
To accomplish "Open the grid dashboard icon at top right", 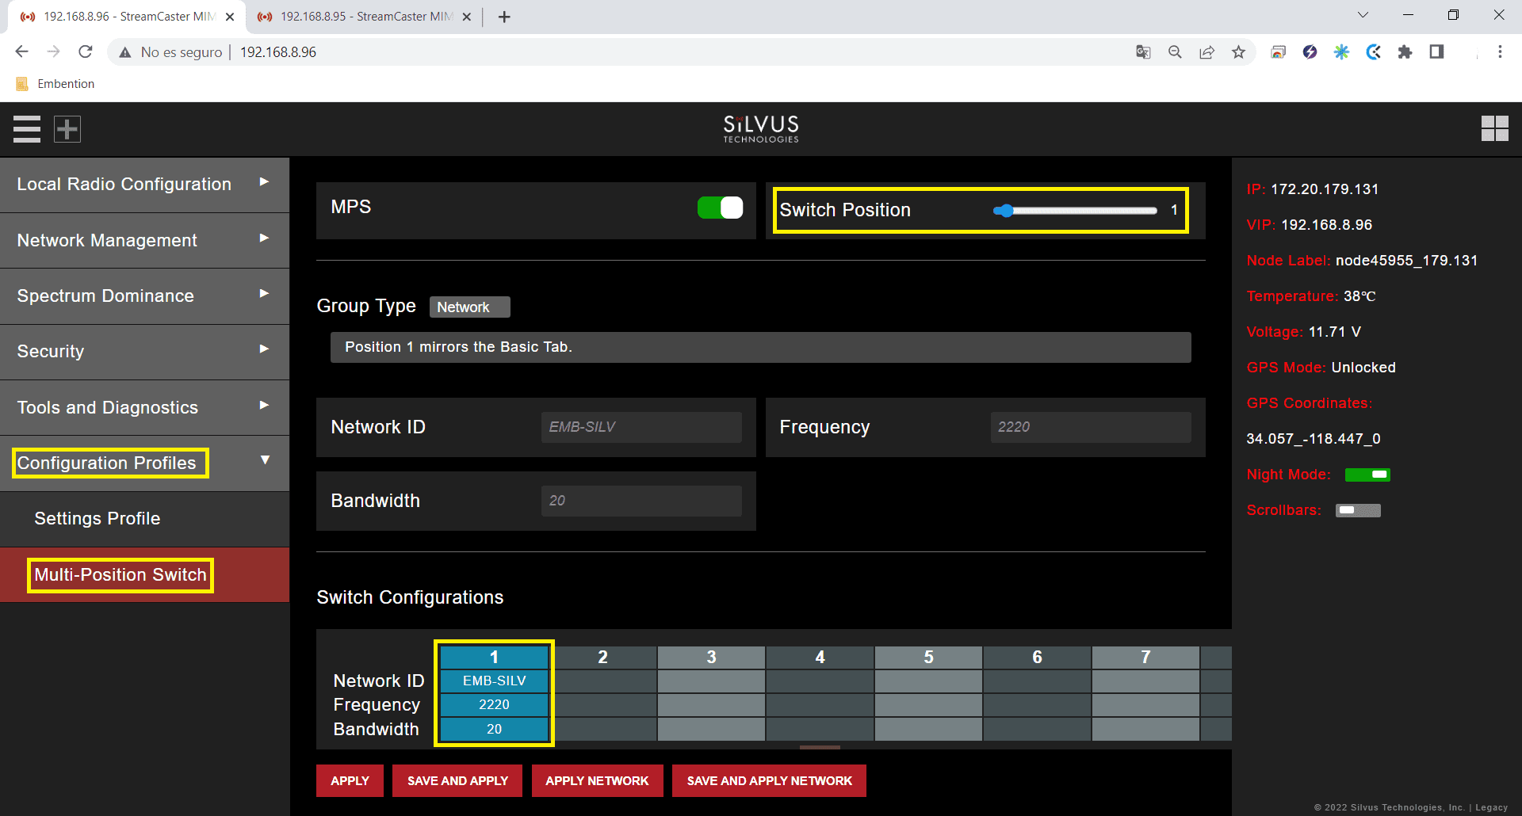I will pyautogui.click(x=1494, y=128).
